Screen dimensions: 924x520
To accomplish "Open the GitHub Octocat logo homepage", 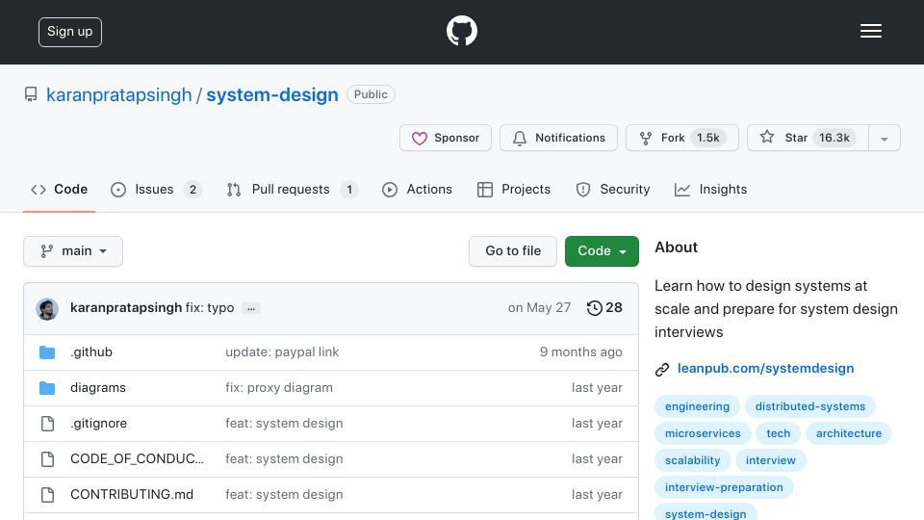I will 461,31.
